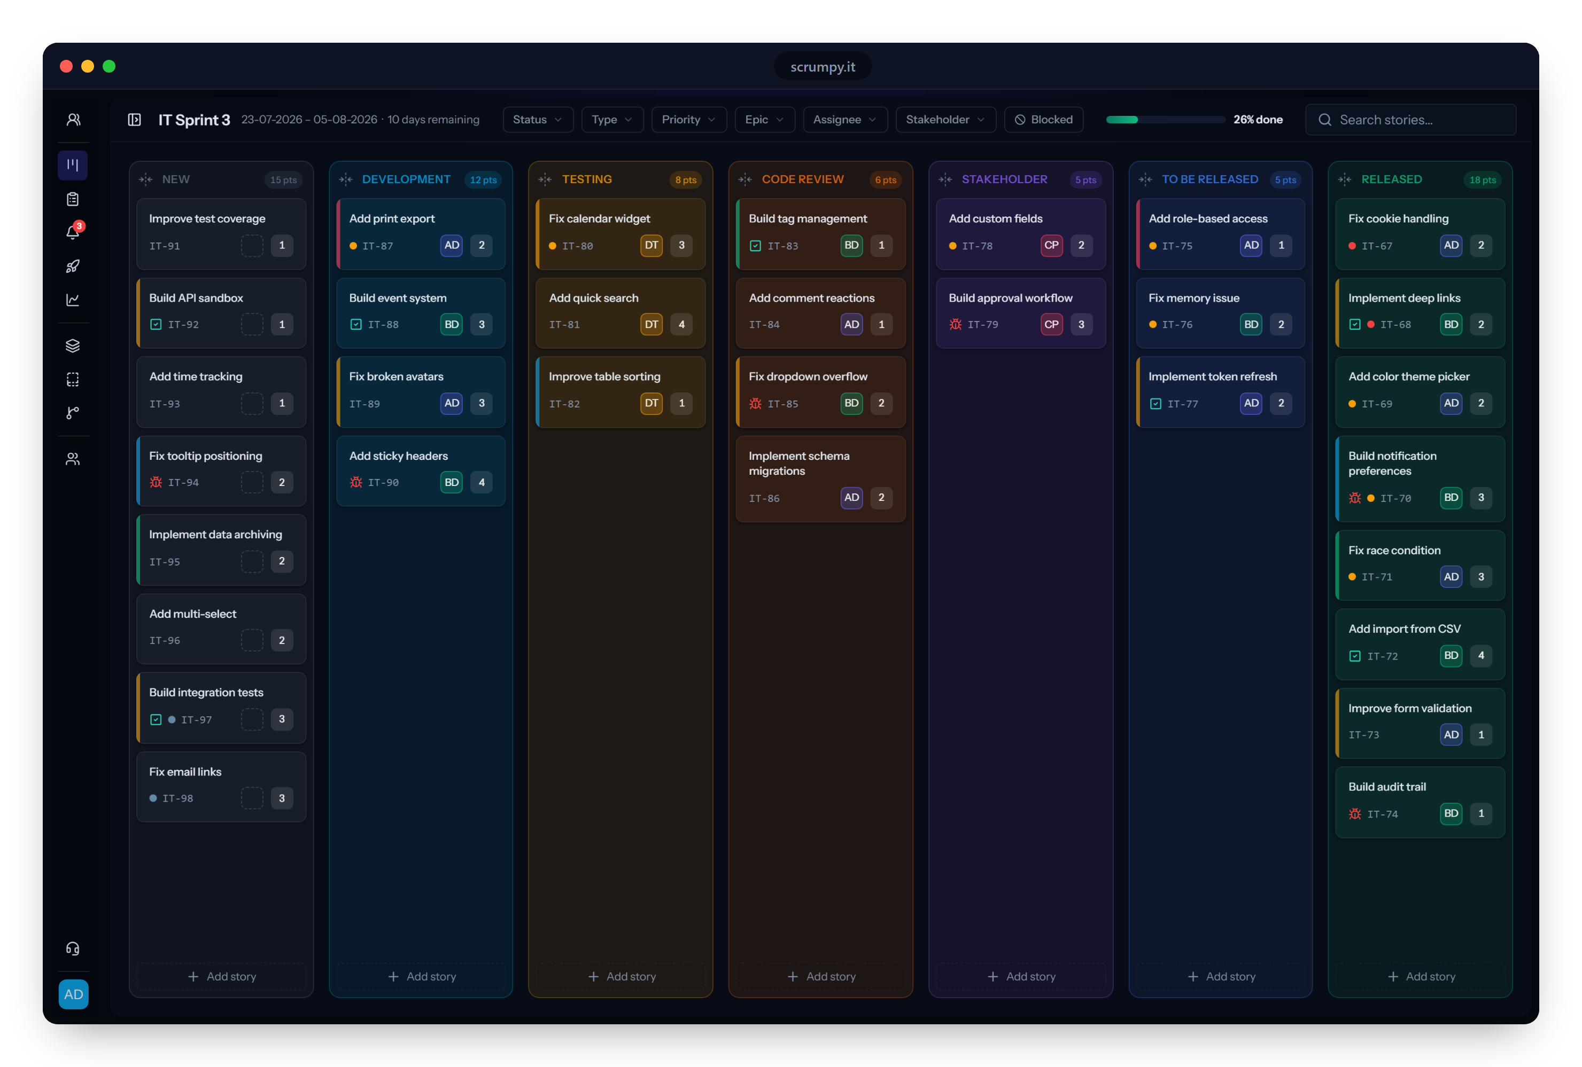The image size is (1582, 1067).
Task: Open DT assignee badge on IT-80
Action: click(x=652, y=245)
